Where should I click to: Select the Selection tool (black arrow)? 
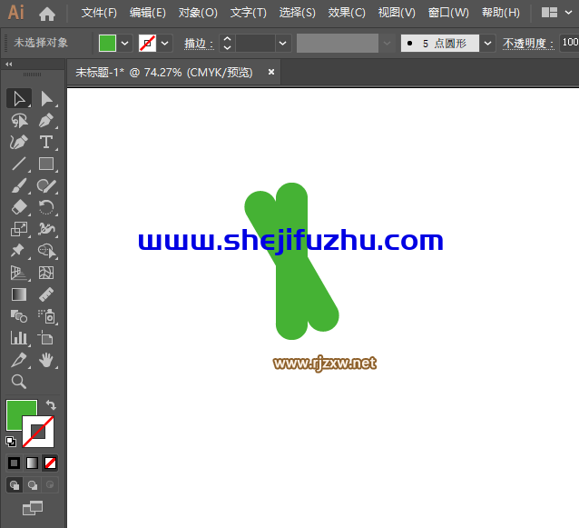pyautogui.click(x=19, y=99)
